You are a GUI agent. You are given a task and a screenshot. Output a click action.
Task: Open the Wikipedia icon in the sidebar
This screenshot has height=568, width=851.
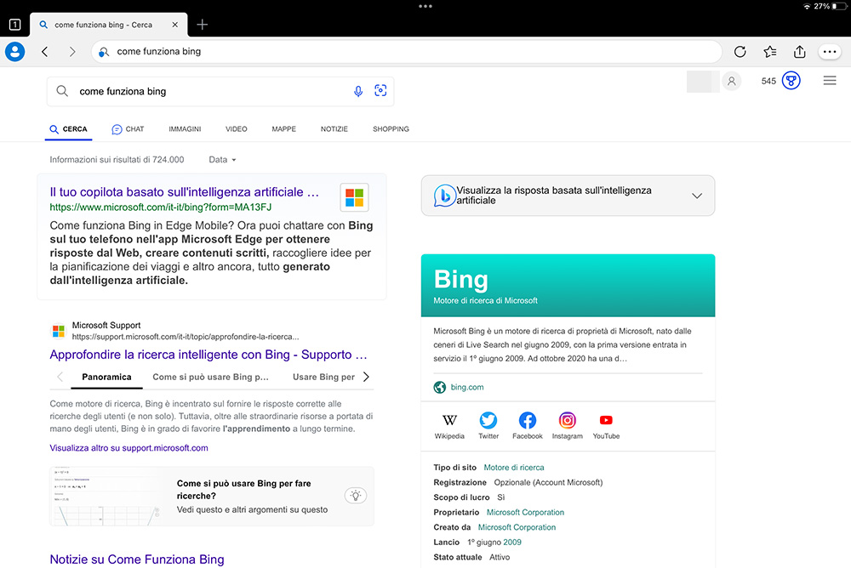pyautogui.click(x=448, y=420)
